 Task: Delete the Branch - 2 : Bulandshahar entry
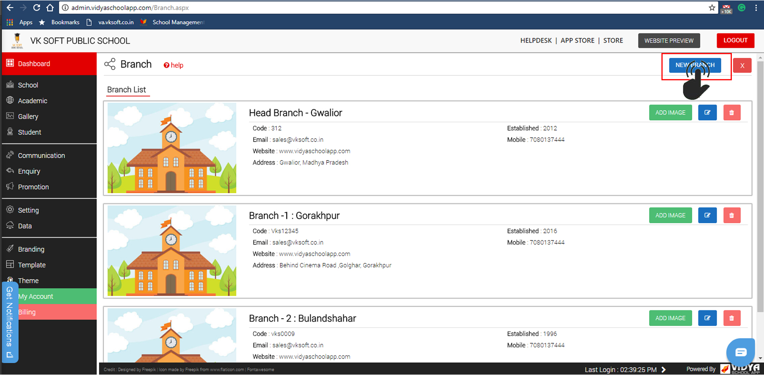[x=732, y=318]
